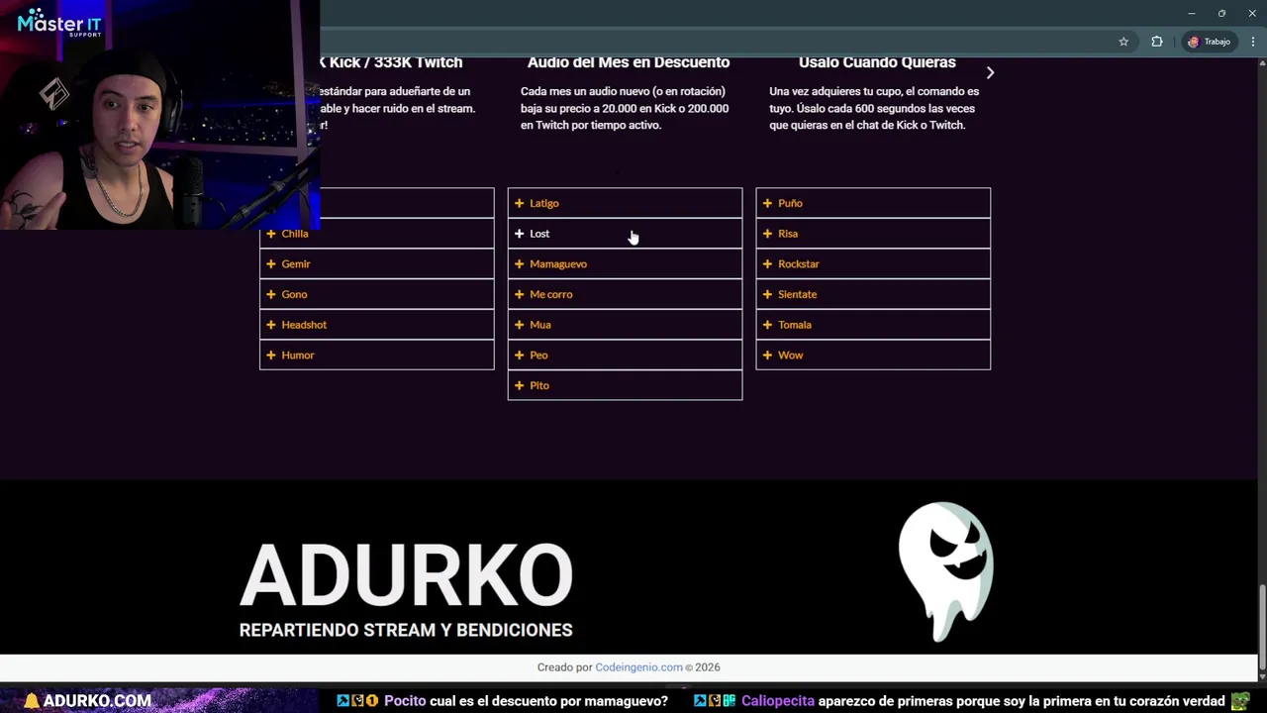Expand the Headshot audio item

(376, 325)
